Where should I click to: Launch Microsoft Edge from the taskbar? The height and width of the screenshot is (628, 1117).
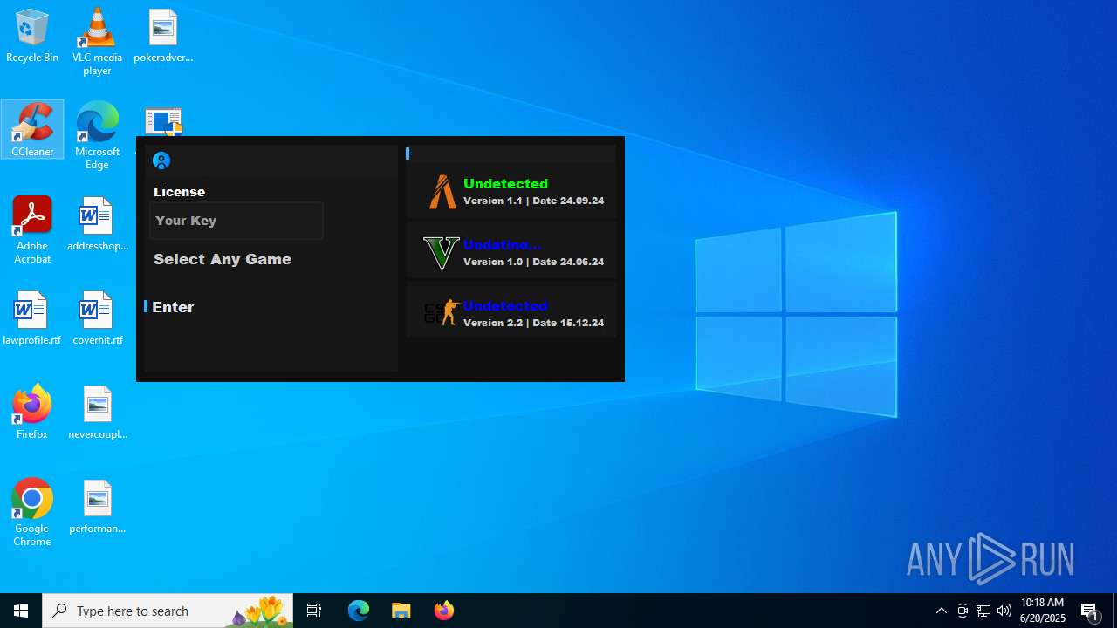359,611
